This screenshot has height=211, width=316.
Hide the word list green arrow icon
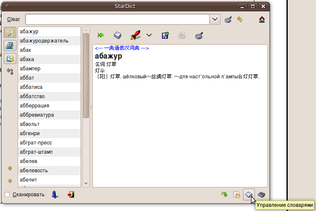[100, 35]
